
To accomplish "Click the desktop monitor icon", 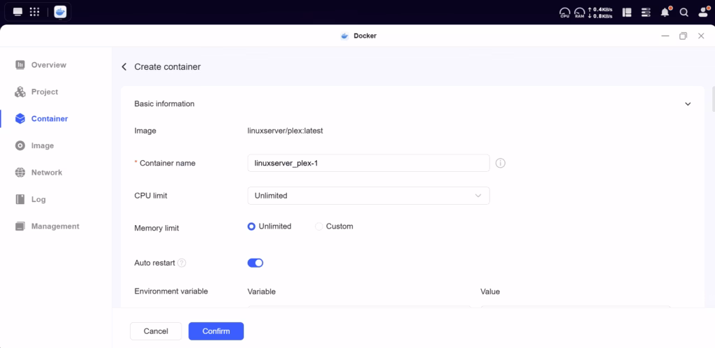I will pyautogui.click(x=17, y=12).
